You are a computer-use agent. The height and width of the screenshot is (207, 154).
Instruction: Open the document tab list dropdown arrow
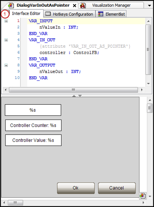149,6
